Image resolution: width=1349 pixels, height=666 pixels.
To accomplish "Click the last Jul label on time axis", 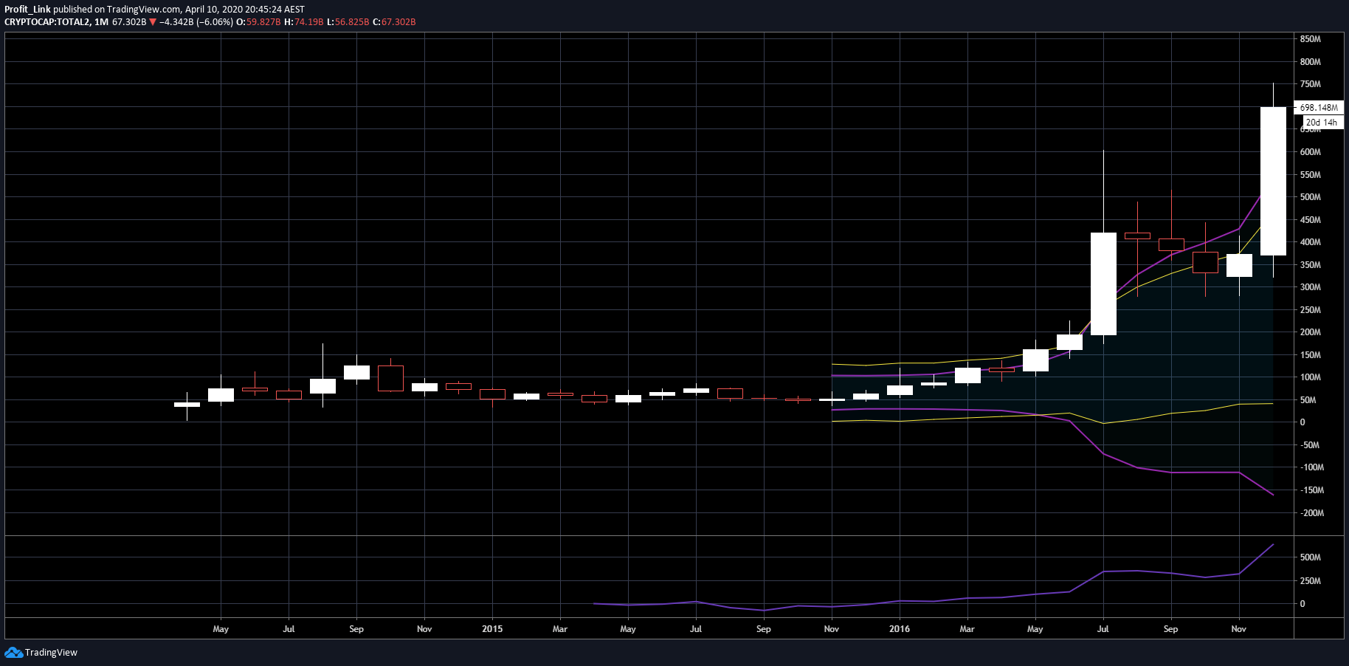I will (x=1103, y=629).
